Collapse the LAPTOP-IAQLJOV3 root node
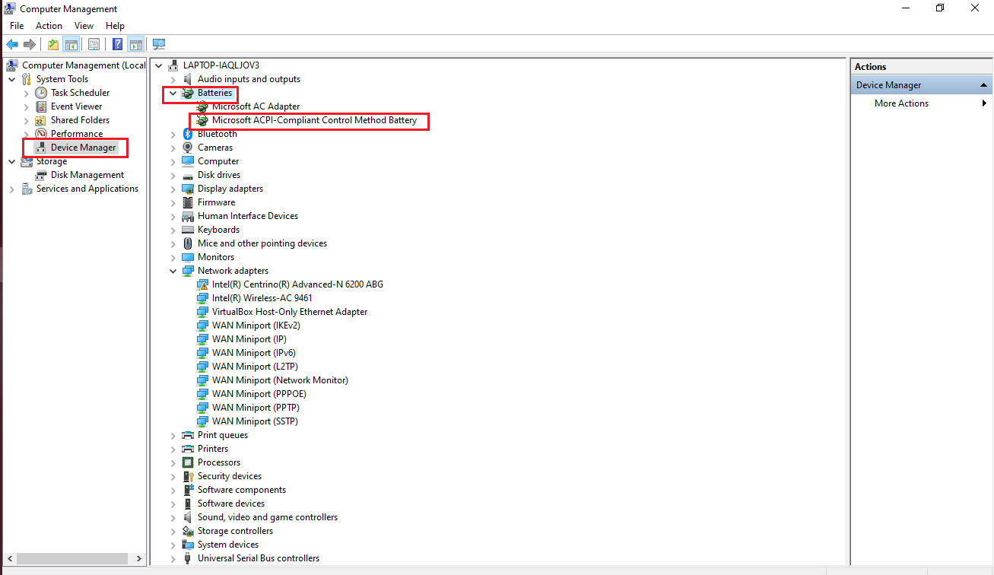The image size is (994, 575). tap(159, 65)
